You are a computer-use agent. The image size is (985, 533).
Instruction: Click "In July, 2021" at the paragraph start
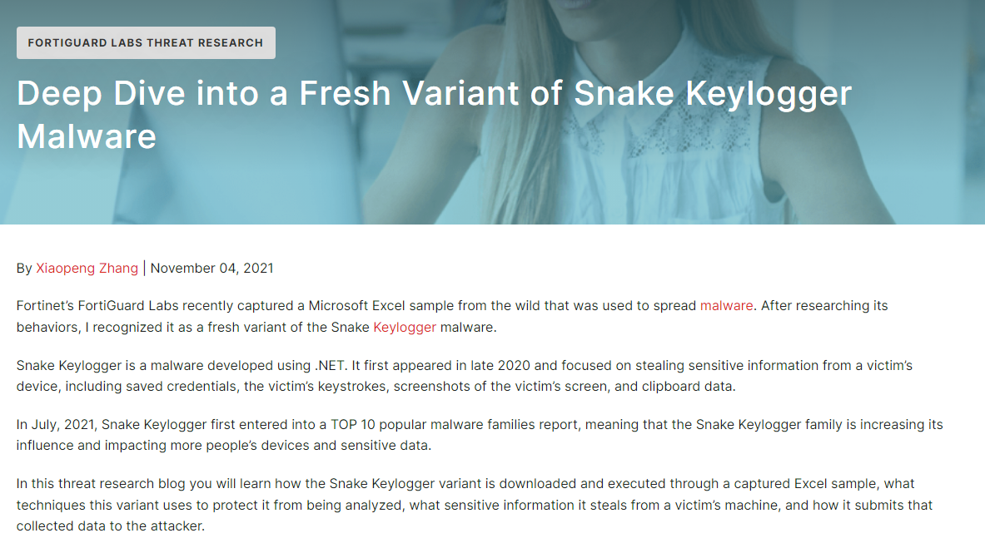[56, 424]
